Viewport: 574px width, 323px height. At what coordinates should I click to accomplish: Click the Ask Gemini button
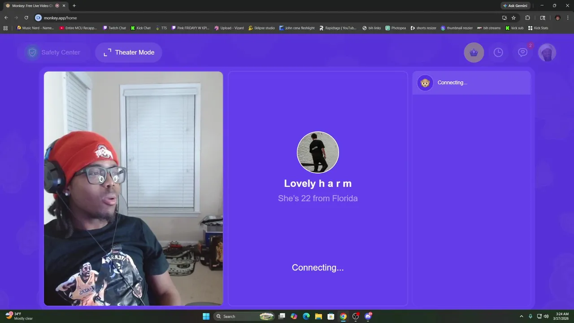(515, 6)
